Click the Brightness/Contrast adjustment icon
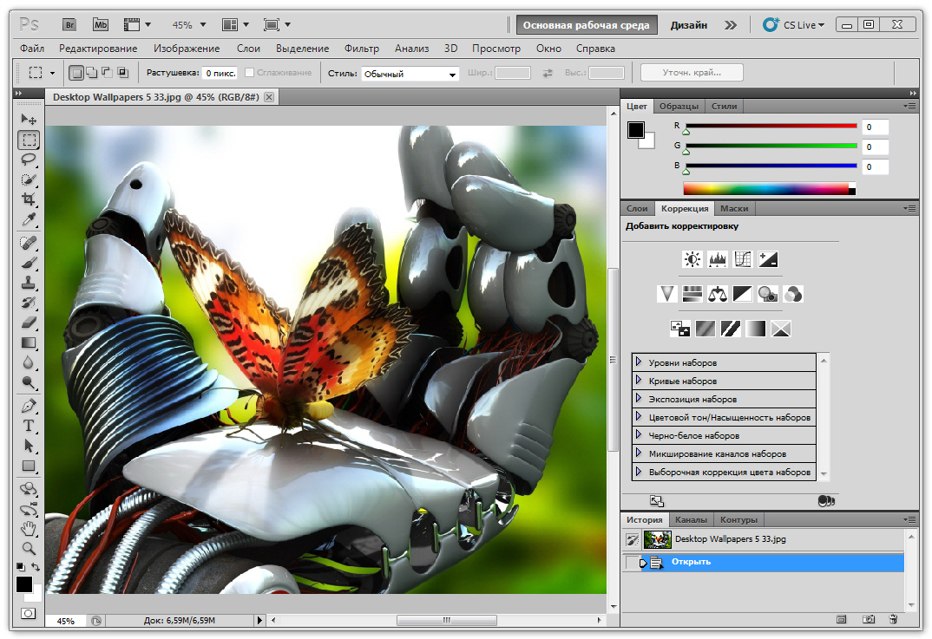932x639 pixels. (x=692, y=258)
